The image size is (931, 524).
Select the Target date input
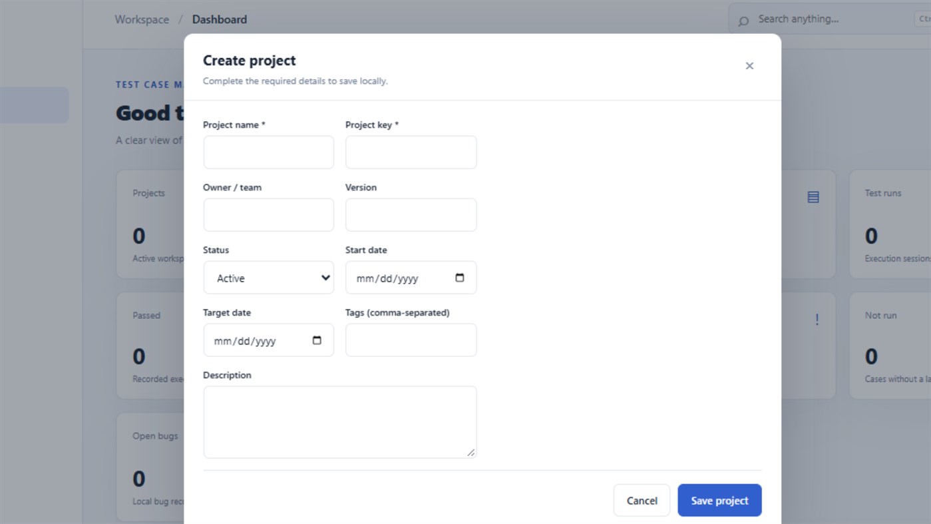[x=269, y=340]
